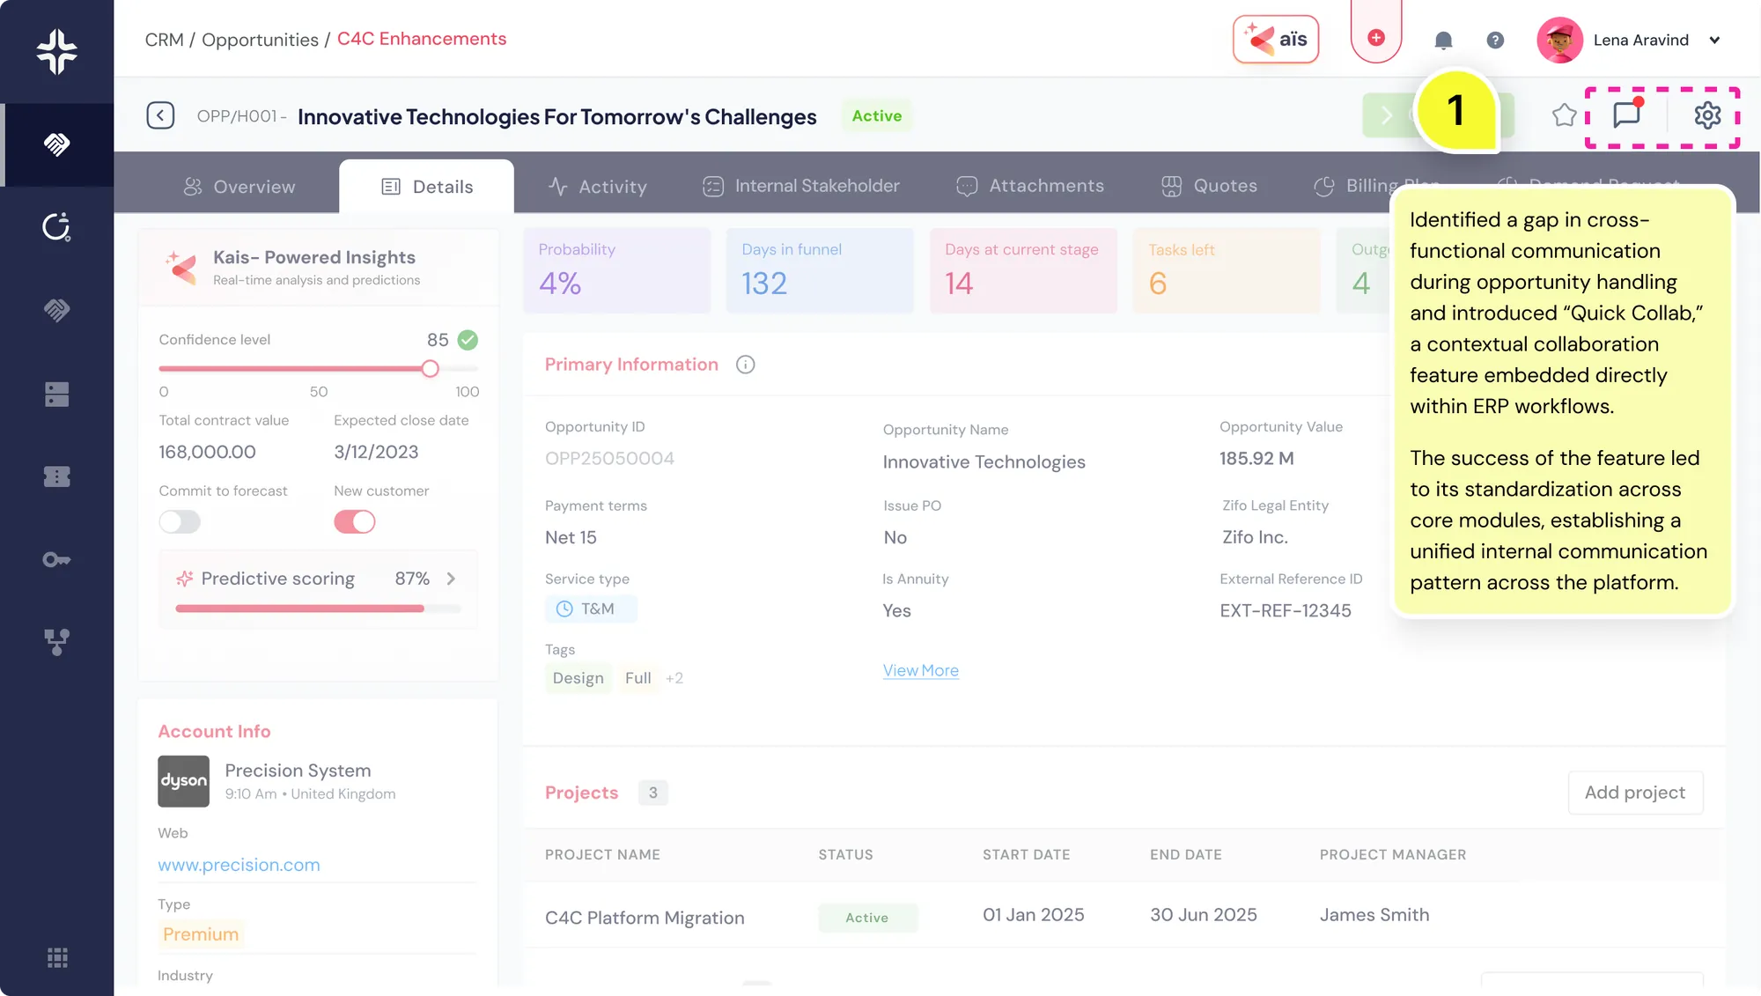Click the info icon beside Primary Information
The height and width of the screenshot is (996, 1761).
point(745,365)
